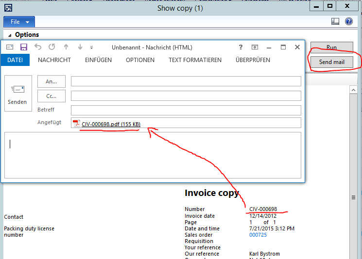The image size is (362, 259).
Task: Click in the Betreff subject field
Action: tap(186, 110)
